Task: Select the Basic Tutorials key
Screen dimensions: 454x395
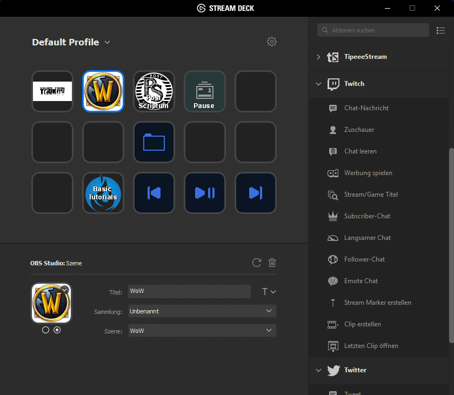Action: click(103, 193)
